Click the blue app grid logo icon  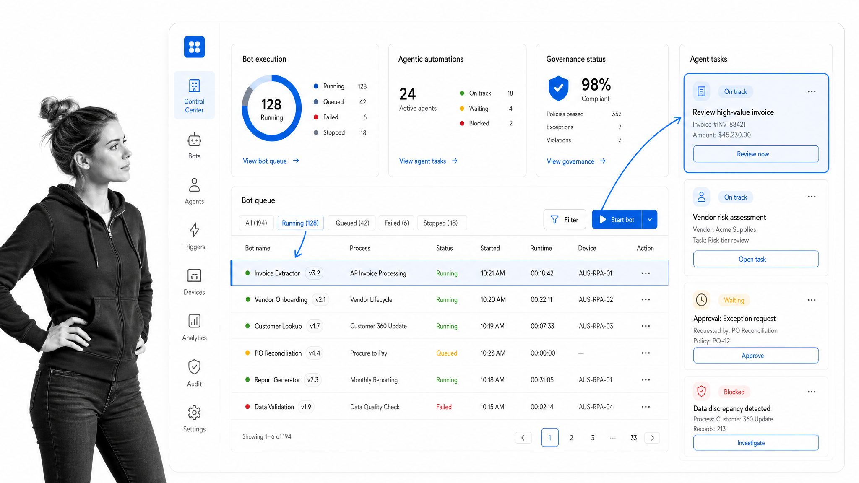coord(194,47)
